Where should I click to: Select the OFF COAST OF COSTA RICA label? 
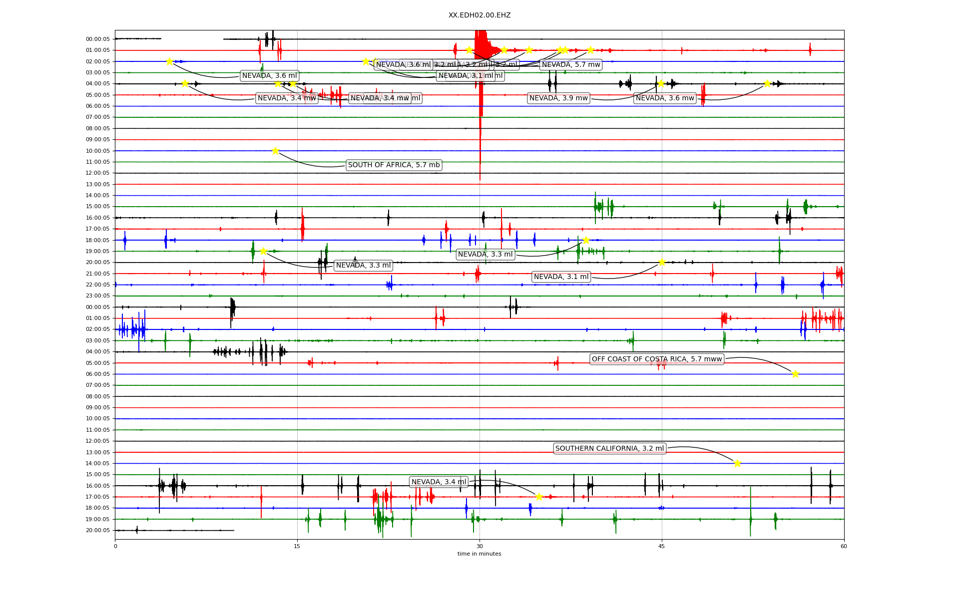(656, 359)
